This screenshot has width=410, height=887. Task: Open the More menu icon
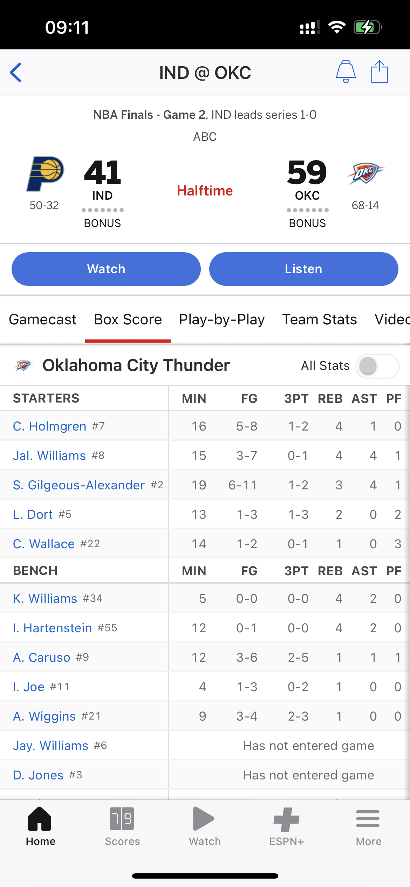tap(368, 818)
